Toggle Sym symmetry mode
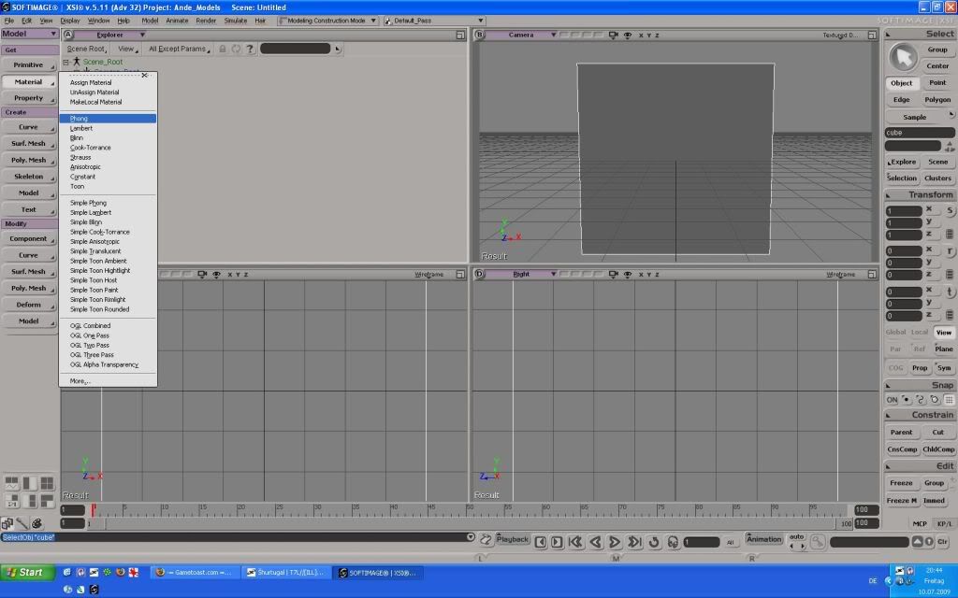Image resolution: width=958 pixels, height=598 pixels. pos(943,368)
